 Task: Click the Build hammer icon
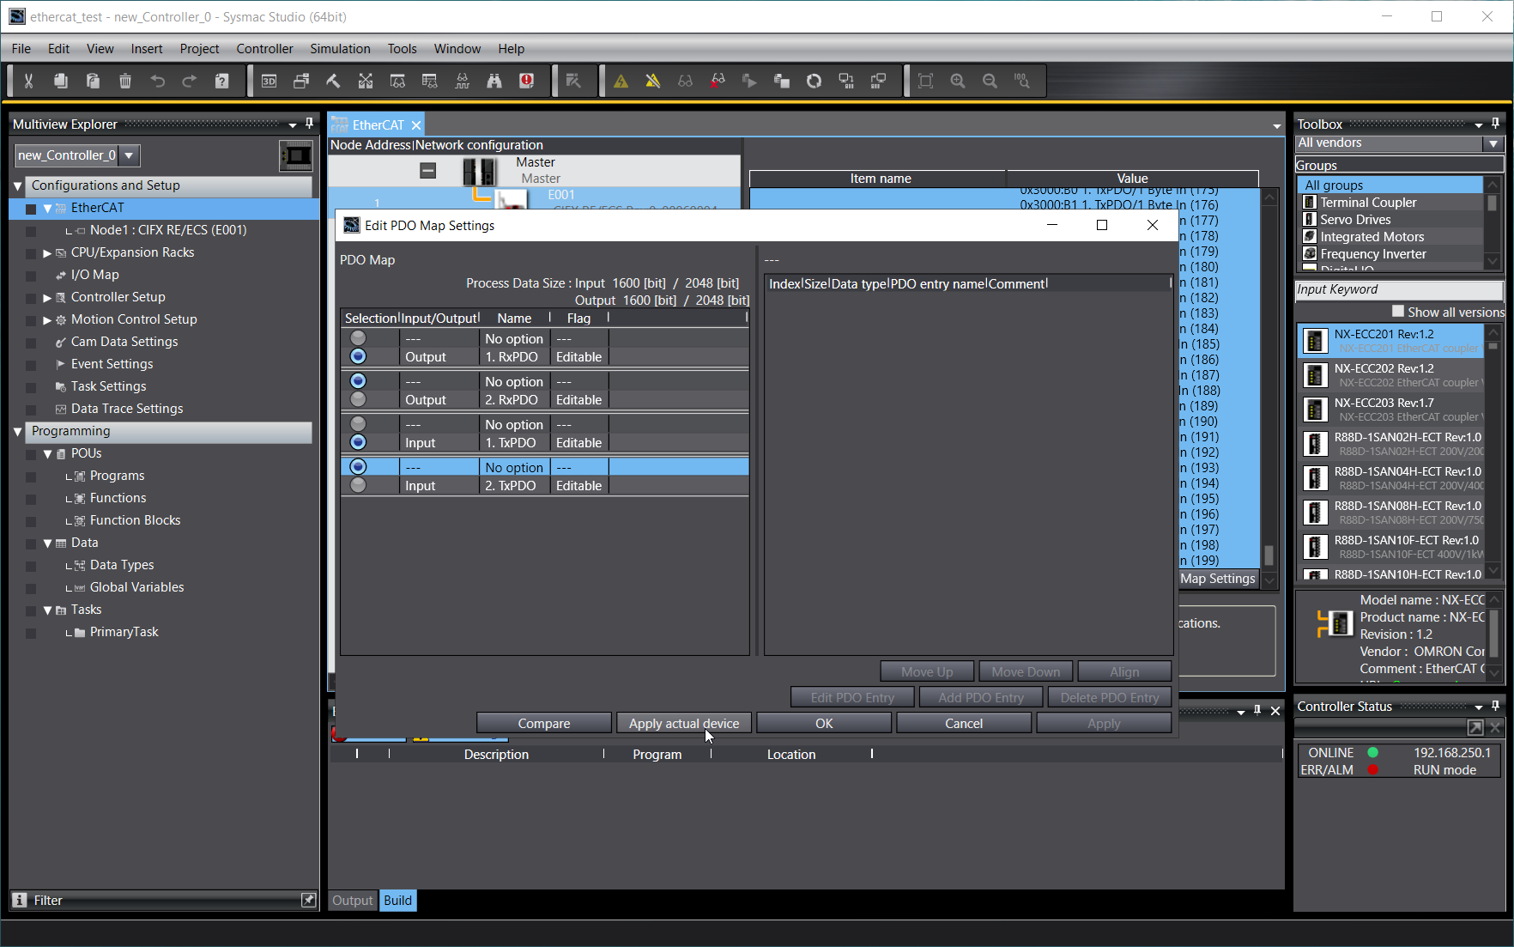[333, 81]
